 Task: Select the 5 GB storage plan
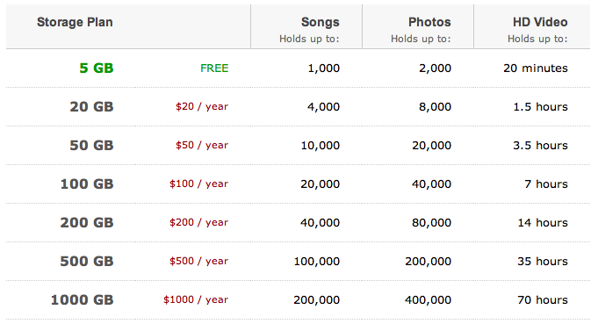97,68
